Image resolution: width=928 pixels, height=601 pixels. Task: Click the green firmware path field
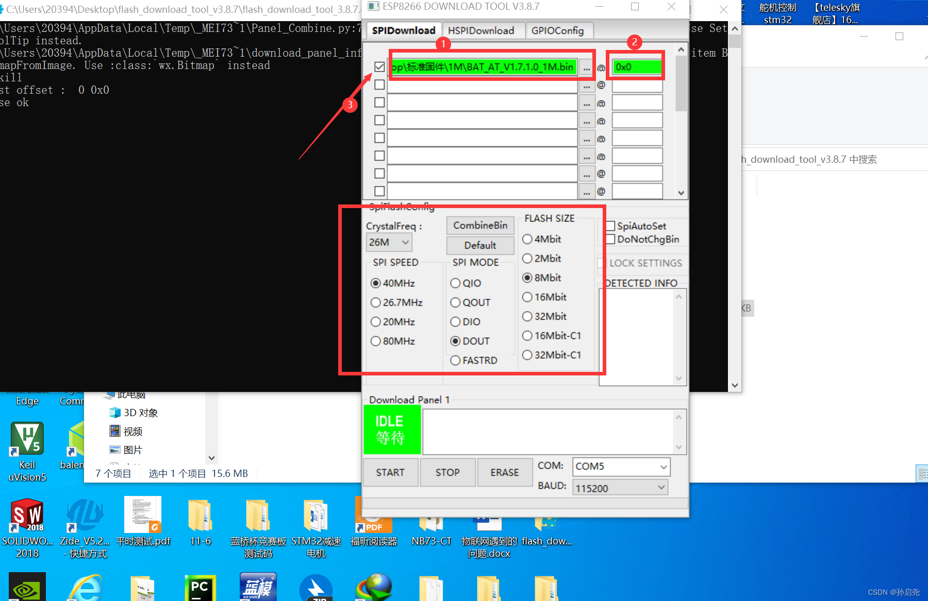[483, 67]
